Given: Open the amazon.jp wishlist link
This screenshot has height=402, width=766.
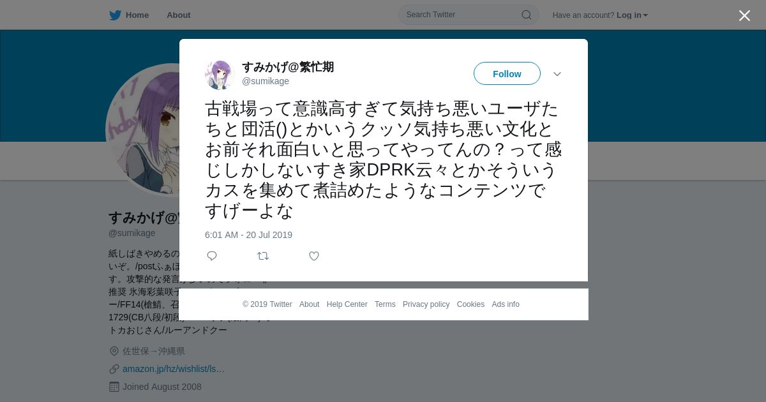Looking at the screenshot, I should [174, 369].
